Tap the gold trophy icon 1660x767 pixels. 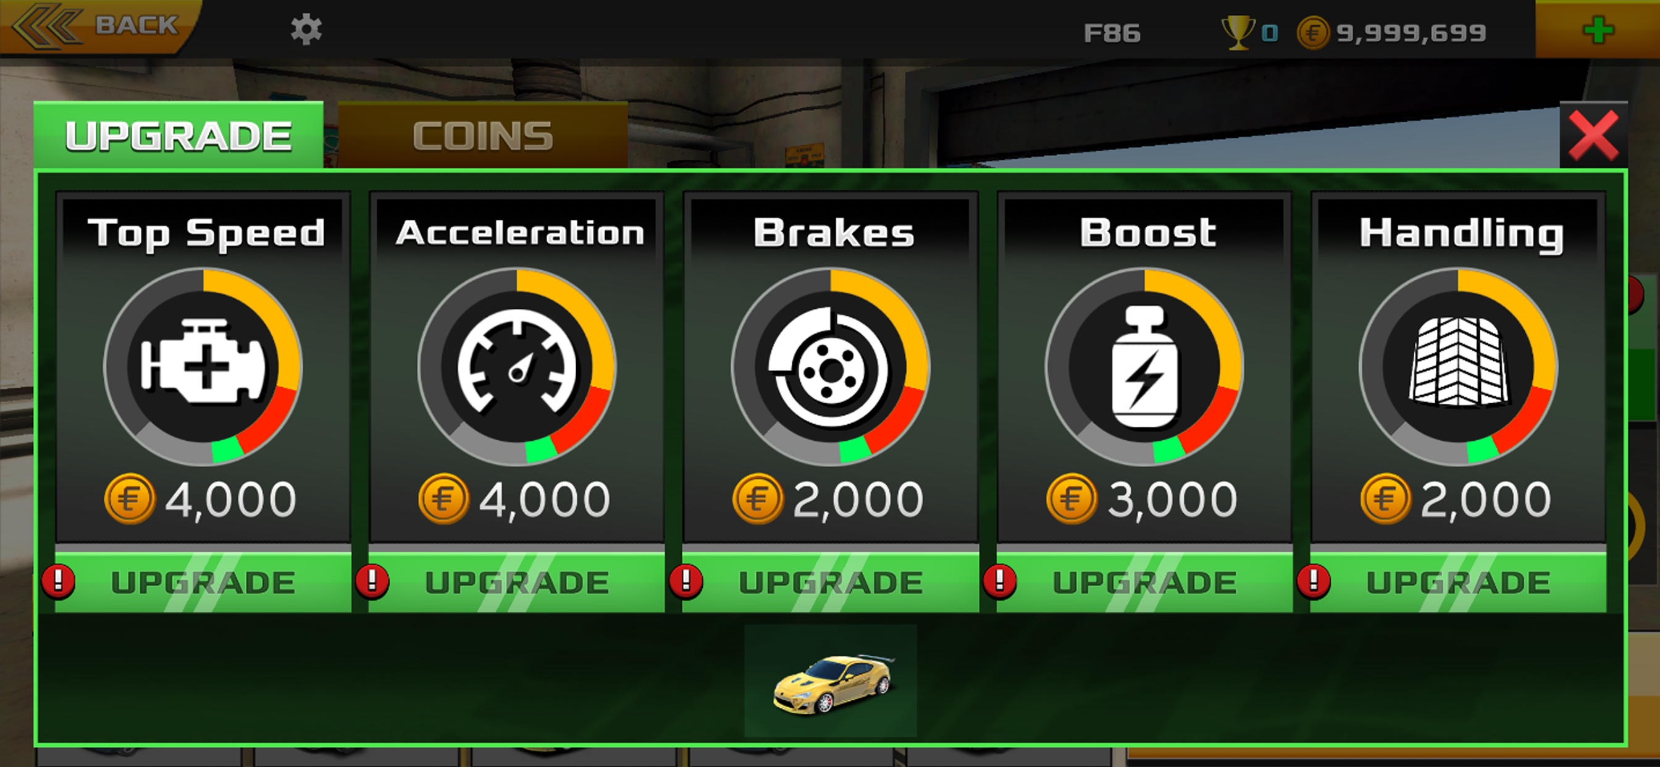(x=1238, y=32)
